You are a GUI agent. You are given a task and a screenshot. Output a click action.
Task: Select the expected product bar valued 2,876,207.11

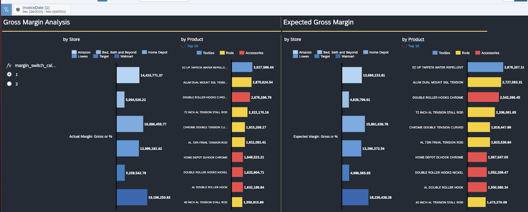pos(486,67)
